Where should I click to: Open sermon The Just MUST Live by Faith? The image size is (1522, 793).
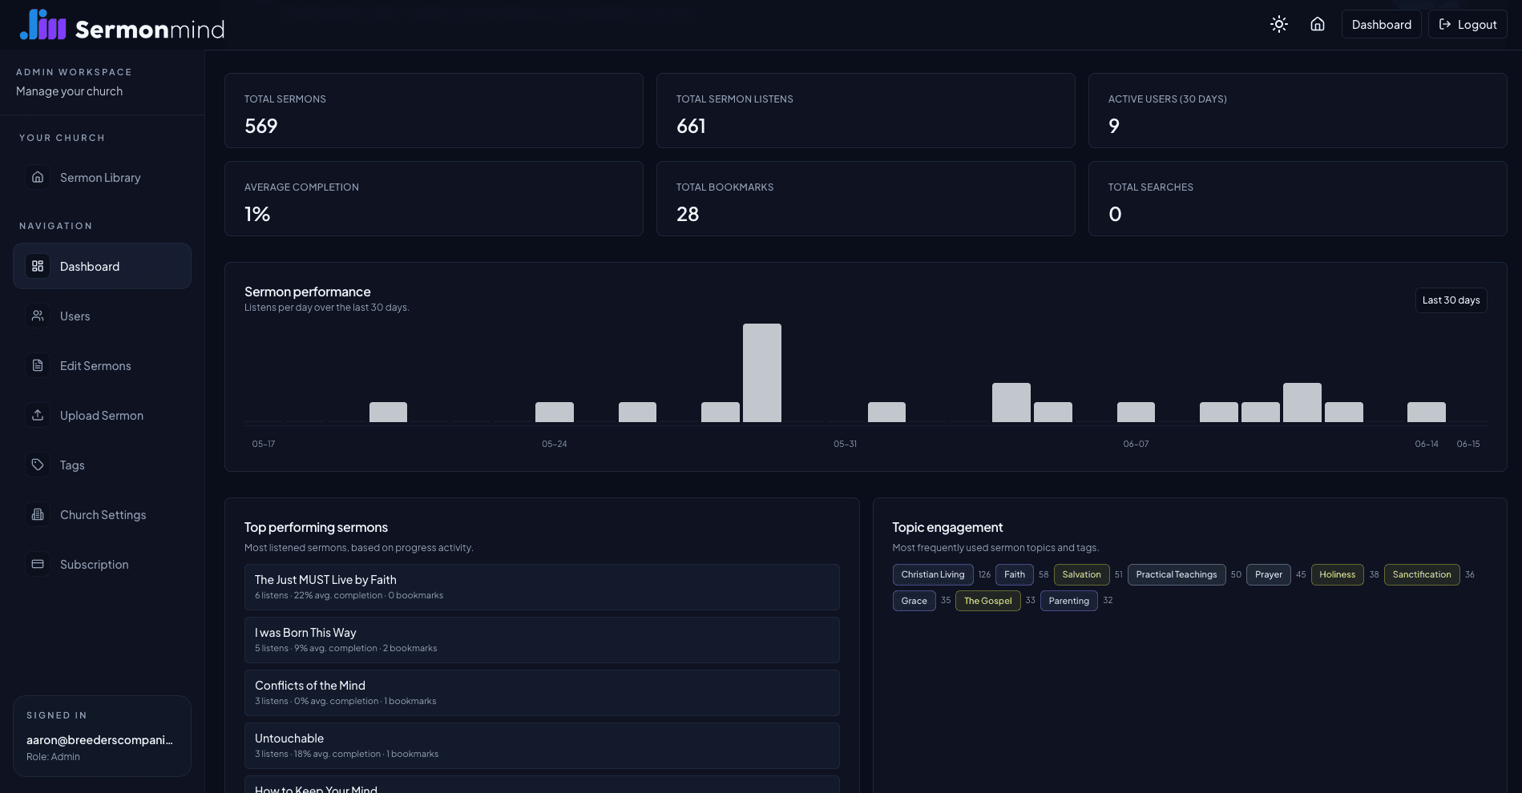(542, 587)
